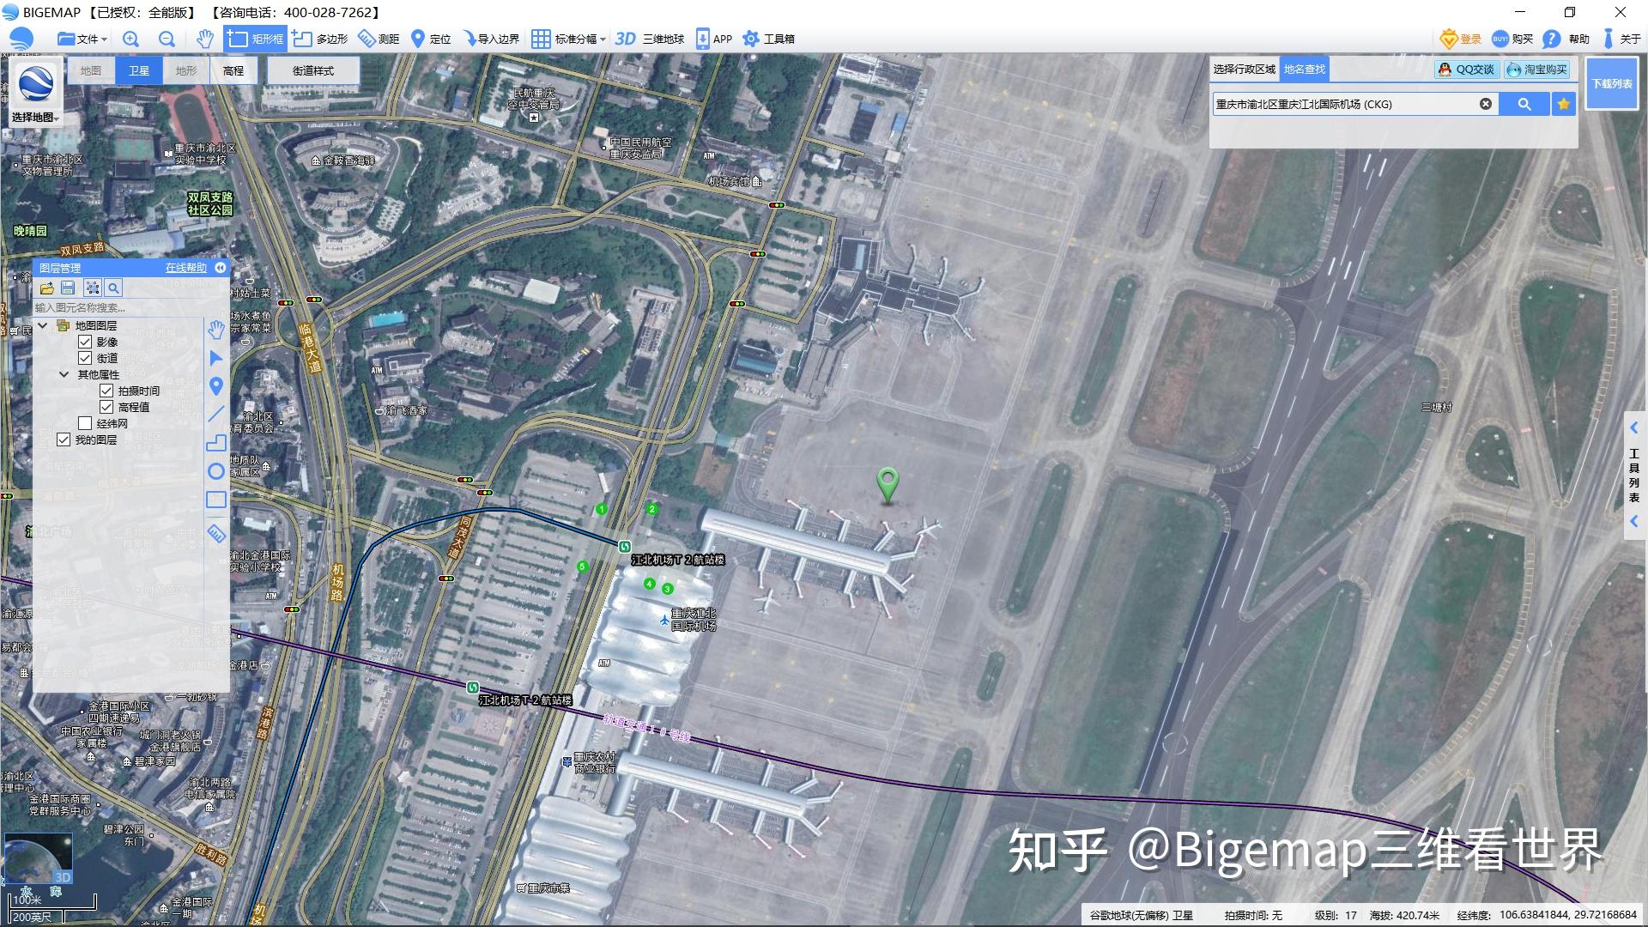The image size is (1648, 927).
Task: Choose the rectangle drawing tool in side strip
Action: [216, 500]
